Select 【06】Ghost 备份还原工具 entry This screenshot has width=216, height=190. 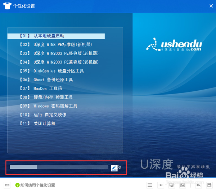click(46, 79)
